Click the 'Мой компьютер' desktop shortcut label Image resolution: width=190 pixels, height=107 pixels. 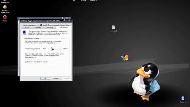[5, 1]
